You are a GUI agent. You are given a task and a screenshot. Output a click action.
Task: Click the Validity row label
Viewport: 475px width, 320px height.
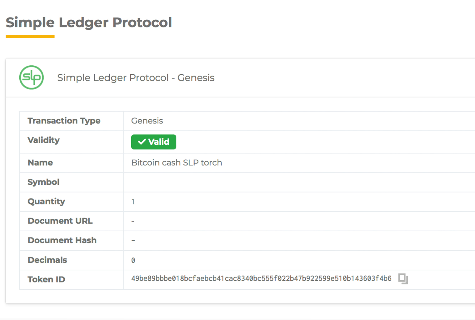click(43, 140)
